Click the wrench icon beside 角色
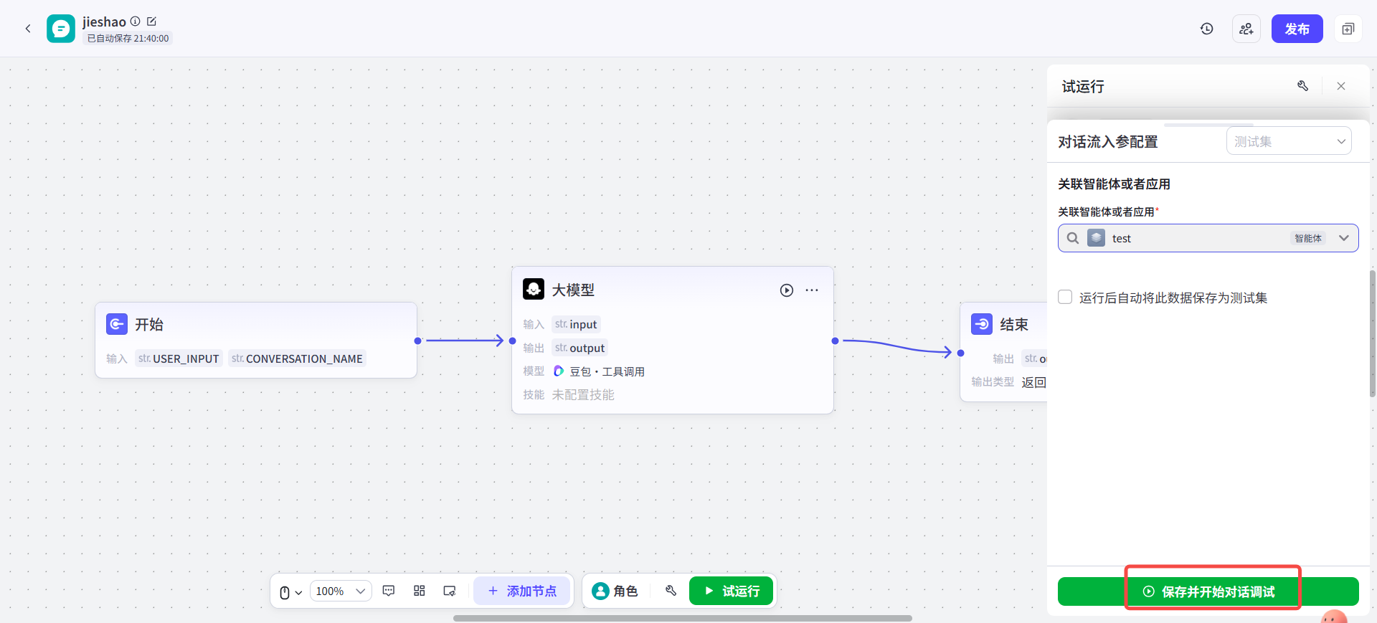The image size is (1377, 623). coord(671,591)
